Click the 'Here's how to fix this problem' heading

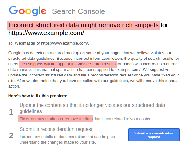(38, 96)
